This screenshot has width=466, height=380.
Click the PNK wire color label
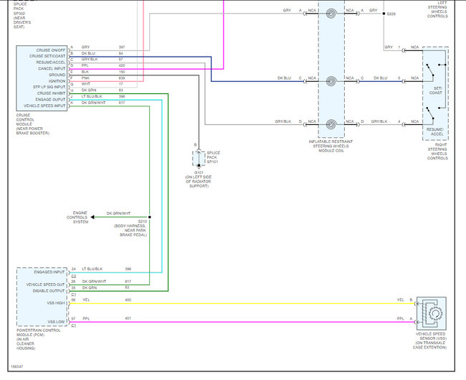tap(85, 78)
